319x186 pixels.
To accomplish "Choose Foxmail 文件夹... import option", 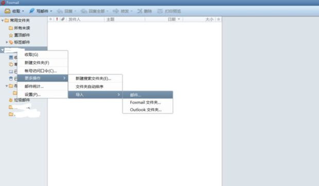I will (148, 102).
